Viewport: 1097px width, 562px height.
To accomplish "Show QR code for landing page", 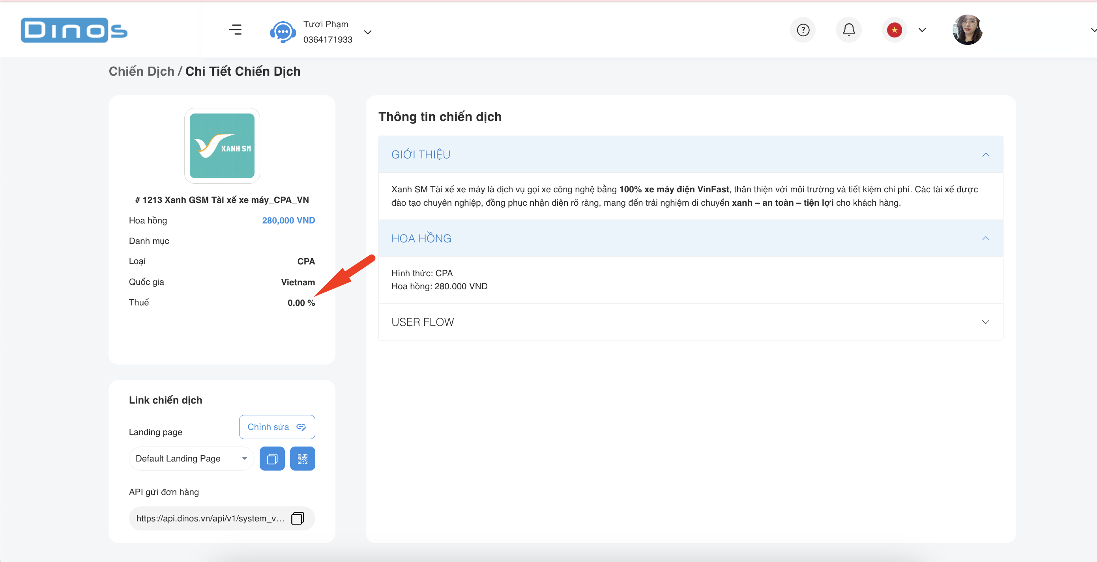I will (302, 459).
